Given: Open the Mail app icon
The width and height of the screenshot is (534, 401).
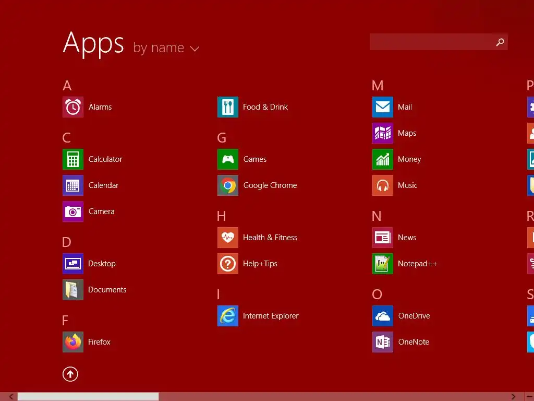Looking at the screenshot, I should (x=383, y=107).
